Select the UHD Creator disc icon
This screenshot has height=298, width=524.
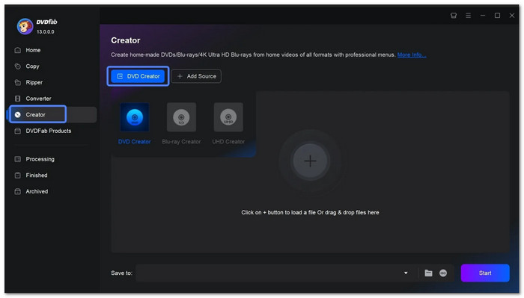tap(228, 117)
